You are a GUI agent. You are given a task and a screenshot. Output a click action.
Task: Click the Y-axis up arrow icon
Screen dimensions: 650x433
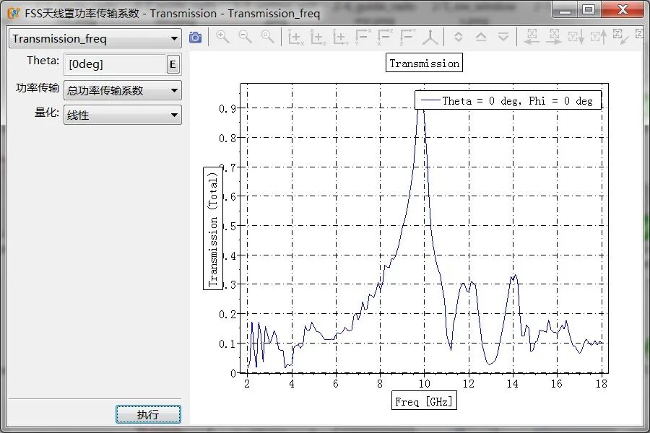point(599,37)
